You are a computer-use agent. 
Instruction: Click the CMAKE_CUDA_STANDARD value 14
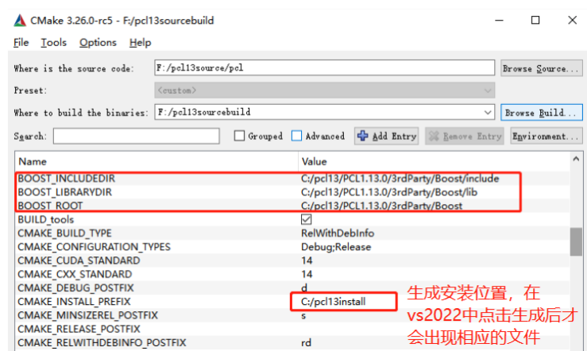click(x=307, y=260)
